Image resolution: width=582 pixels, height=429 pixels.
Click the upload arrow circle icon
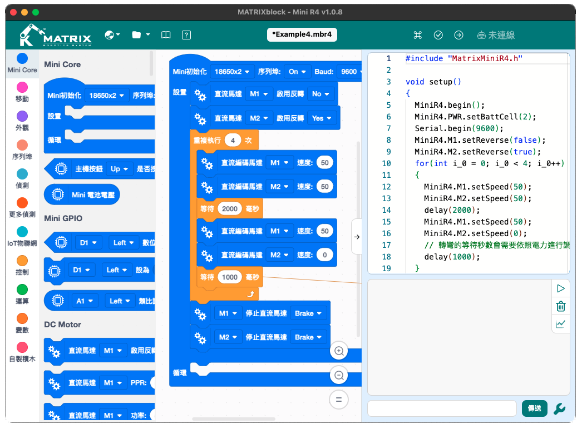coord(459,35)
